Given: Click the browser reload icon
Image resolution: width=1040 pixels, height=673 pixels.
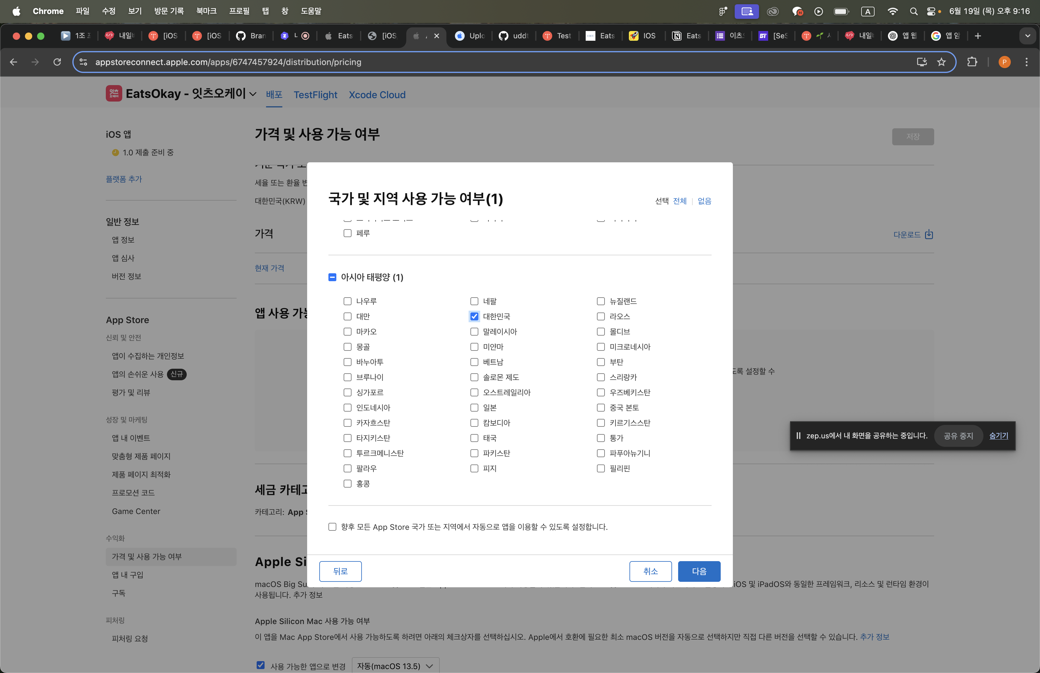Looking at the screenshot, I should tap(57, 62).
